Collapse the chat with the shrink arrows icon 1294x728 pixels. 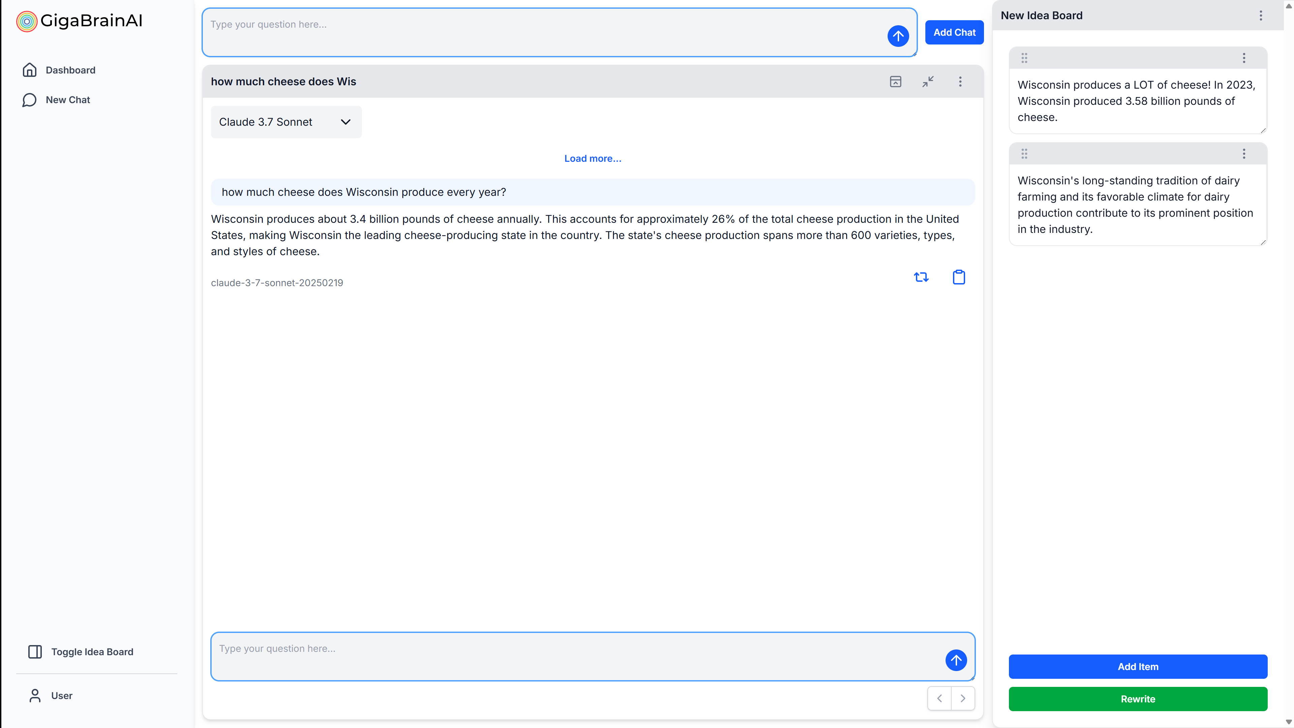(928, 81)
